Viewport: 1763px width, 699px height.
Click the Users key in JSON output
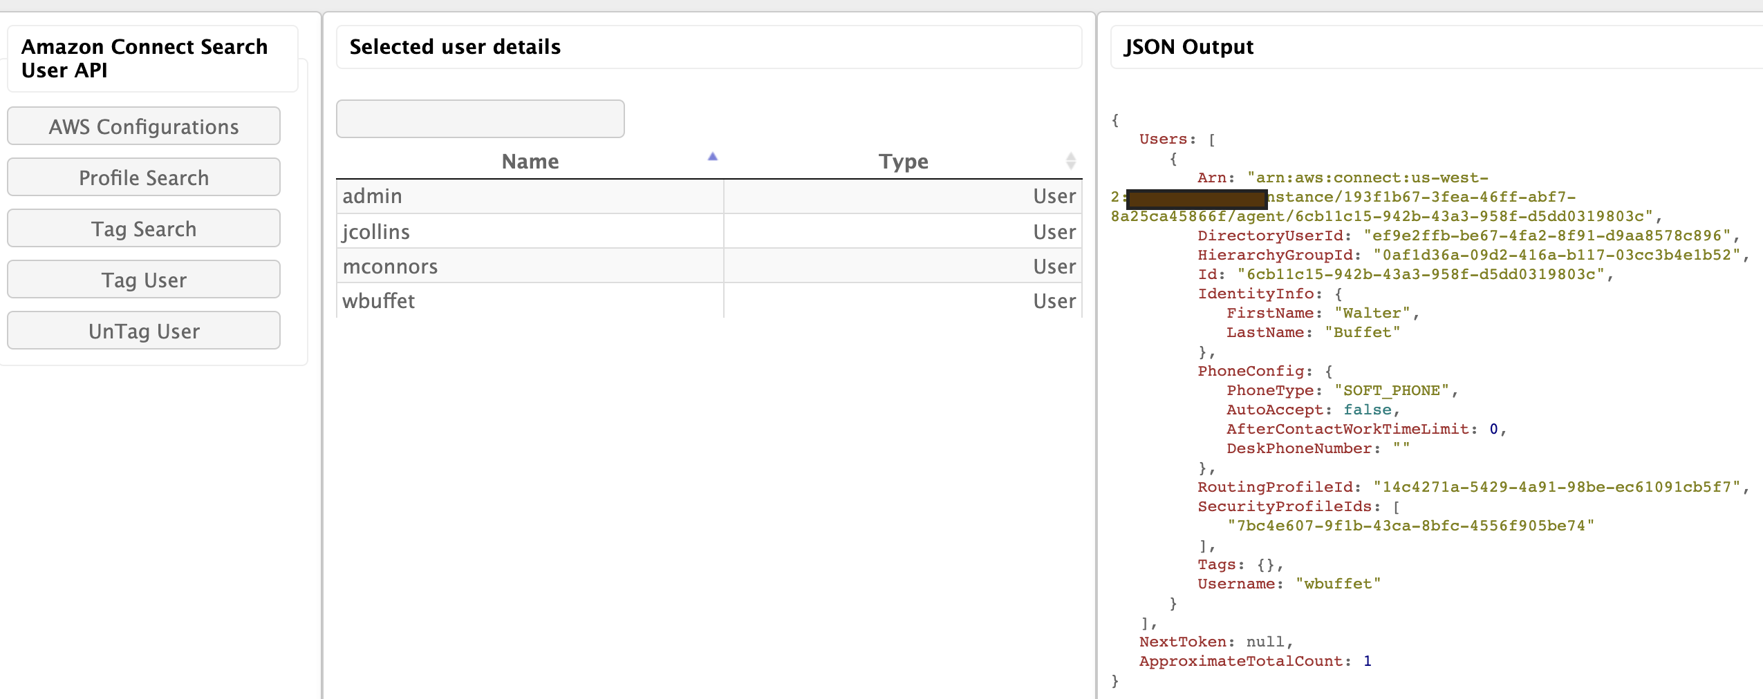[1163, 139]
